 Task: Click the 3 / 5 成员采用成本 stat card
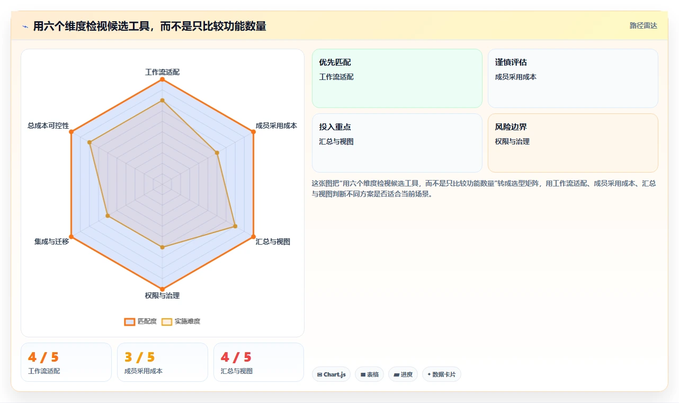pyautogui.click(x=163, y=362)
